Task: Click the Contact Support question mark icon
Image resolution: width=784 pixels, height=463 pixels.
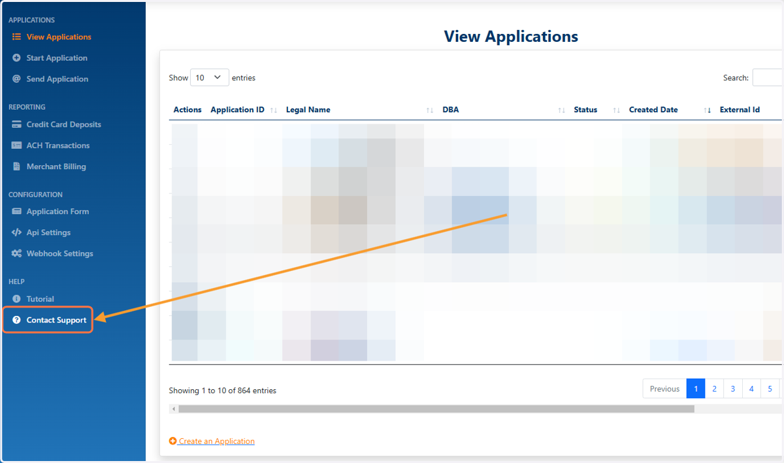Action: [17, 320]
